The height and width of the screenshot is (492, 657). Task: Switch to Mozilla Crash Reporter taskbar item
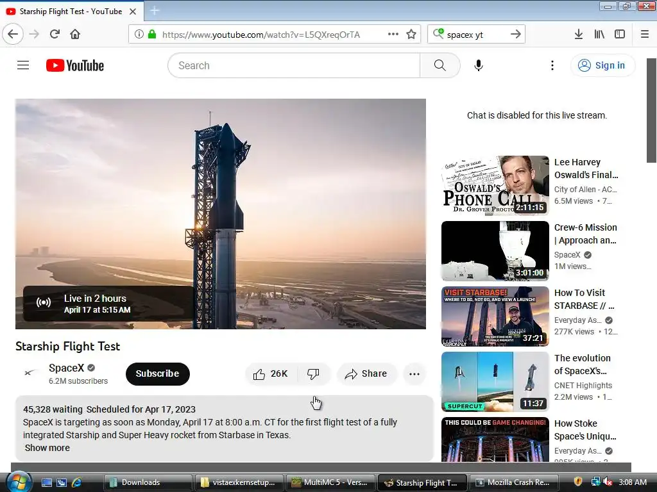click(515, 482)
